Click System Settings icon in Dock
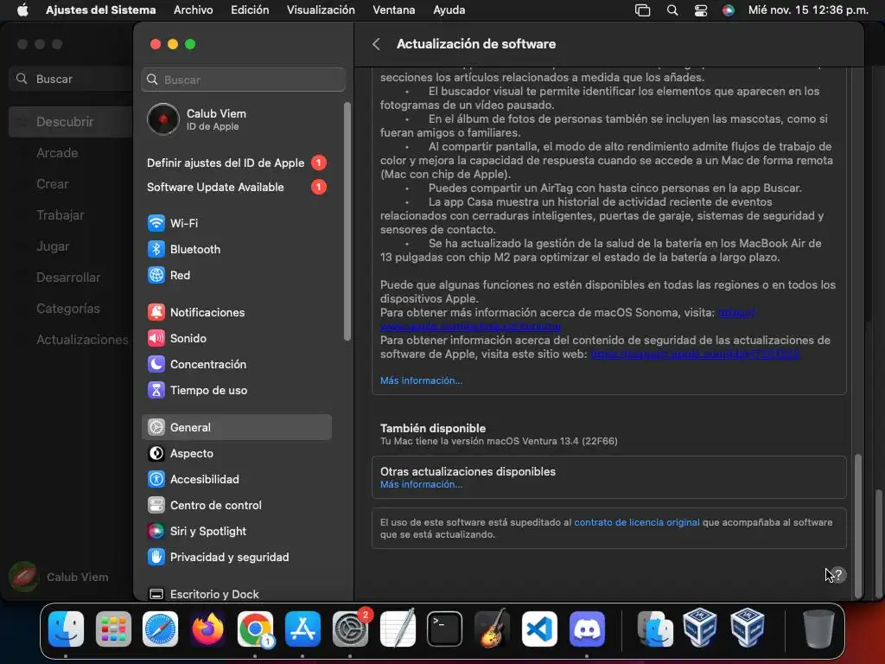The height and width of the screenshot is (664, 885). point(350,629)
